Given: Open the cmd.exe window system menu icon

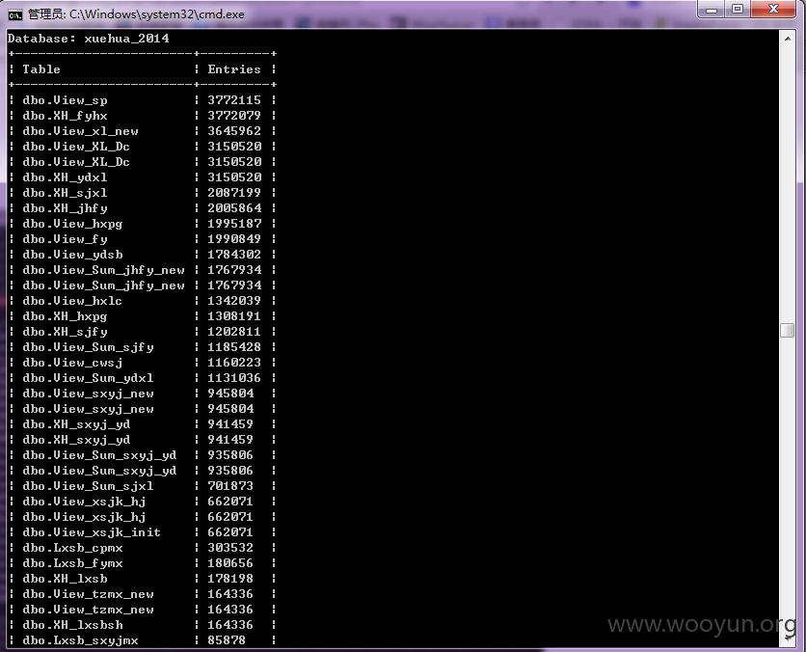Looking at the screenshot, I should (14, 14).
